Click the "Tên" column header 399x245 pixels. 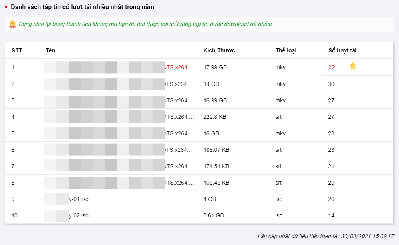pos(50,50)
